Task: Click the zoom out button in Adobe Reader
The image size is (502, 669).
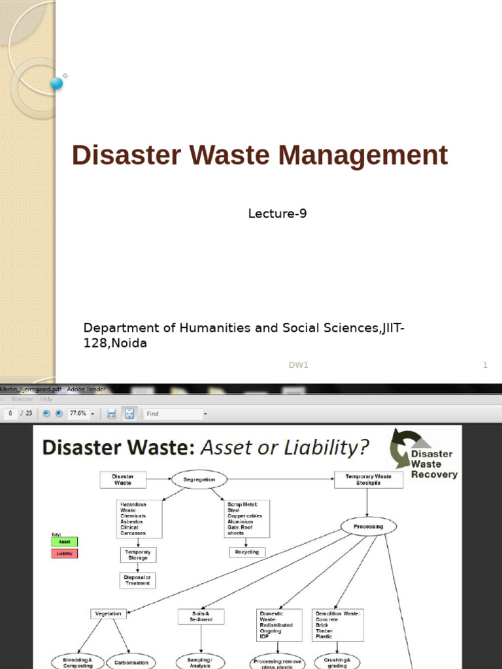Action: (46, 414)
